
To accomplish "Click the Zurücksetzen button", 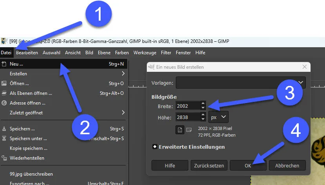I will 209,165.
